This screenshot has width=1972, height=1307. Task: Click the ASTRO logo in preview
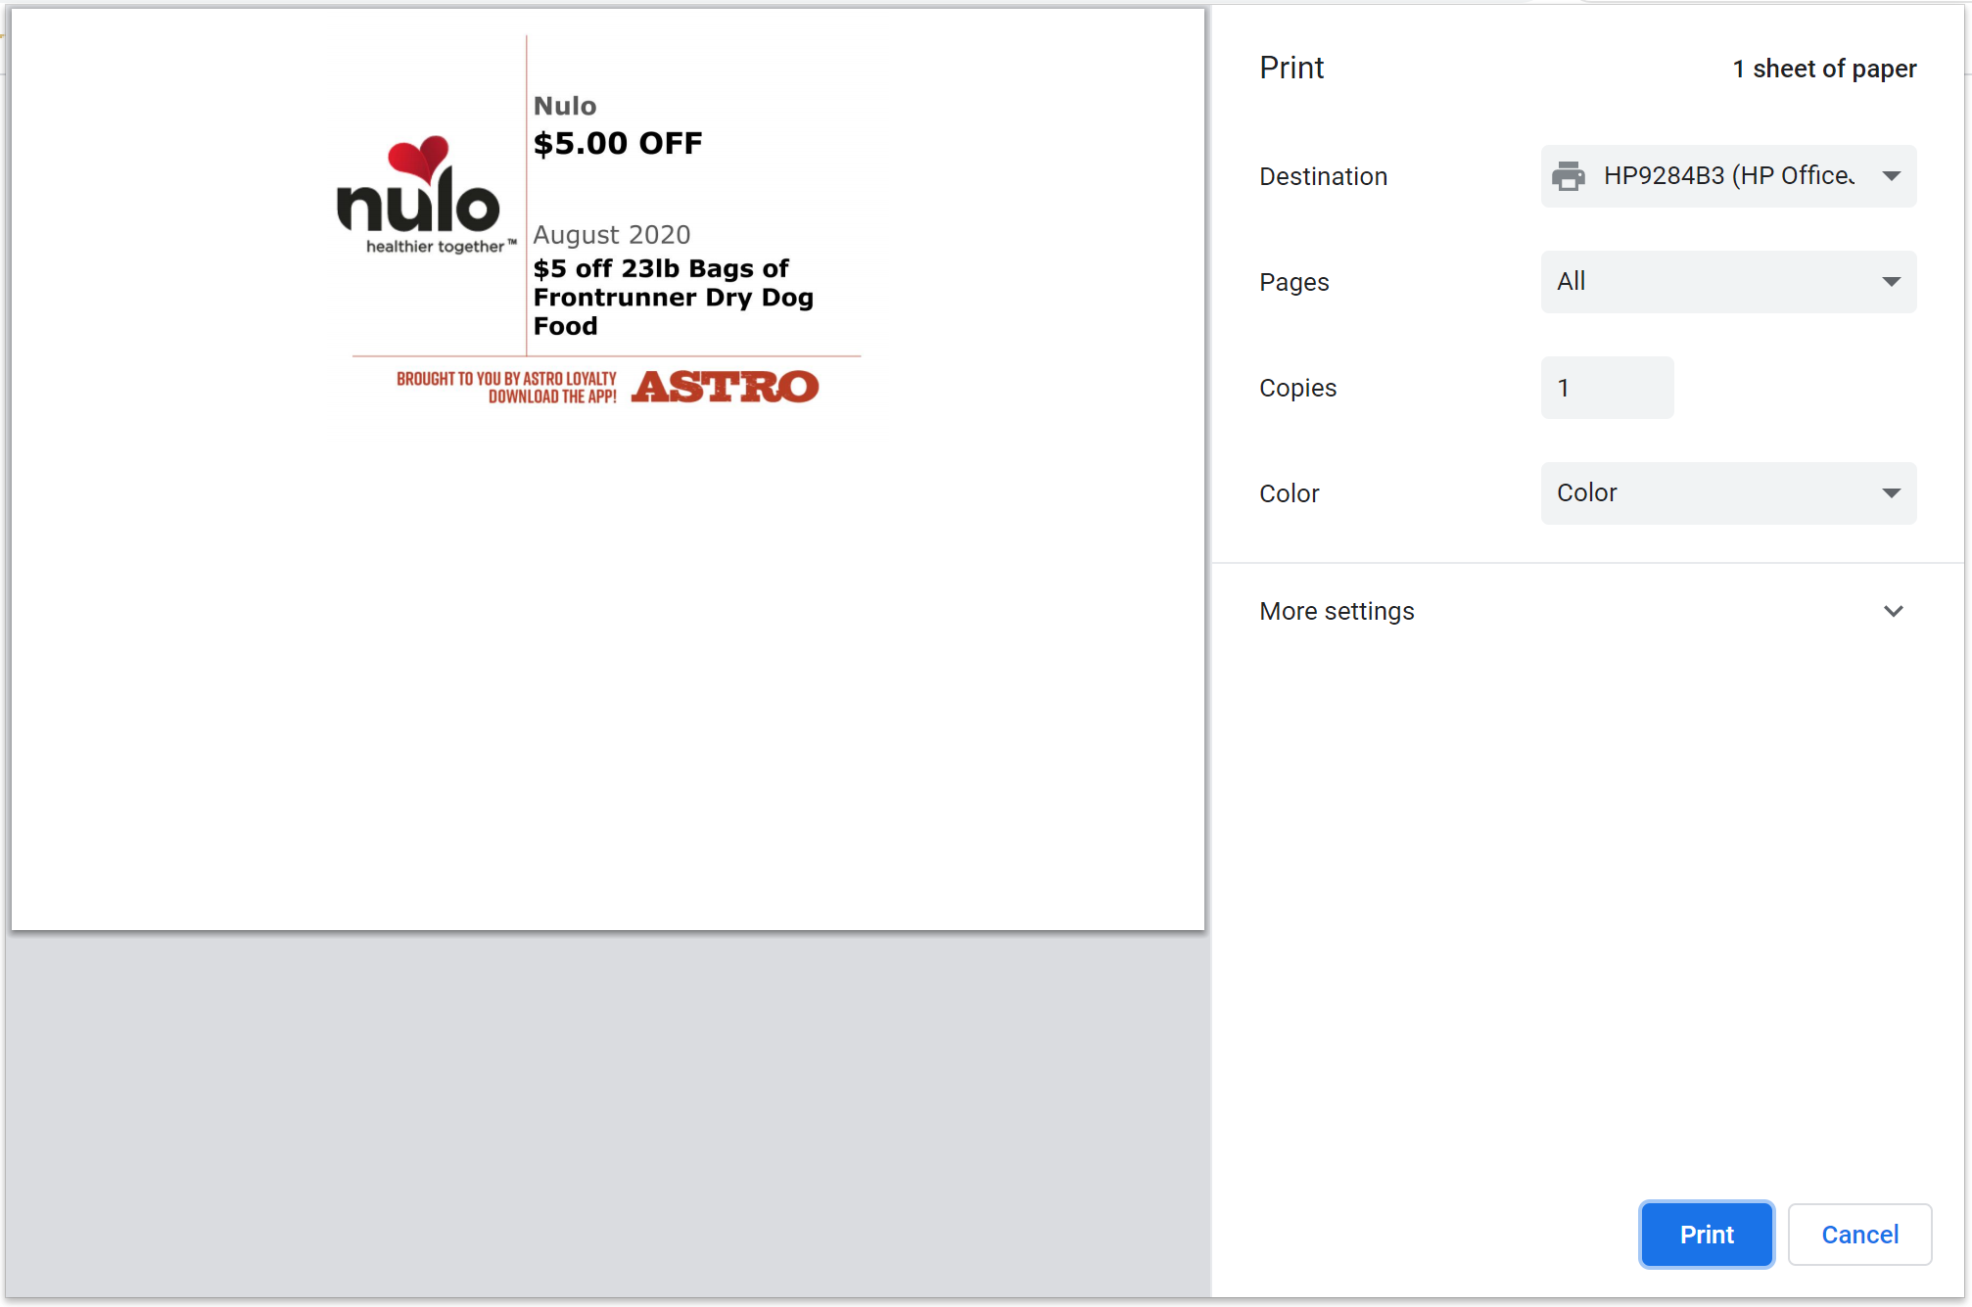pos(725,387)
